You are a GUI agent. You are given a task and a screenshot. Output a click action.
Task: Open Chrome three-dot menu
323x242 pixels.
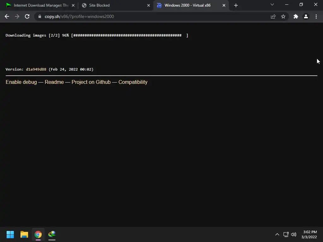tap(316, 16)
